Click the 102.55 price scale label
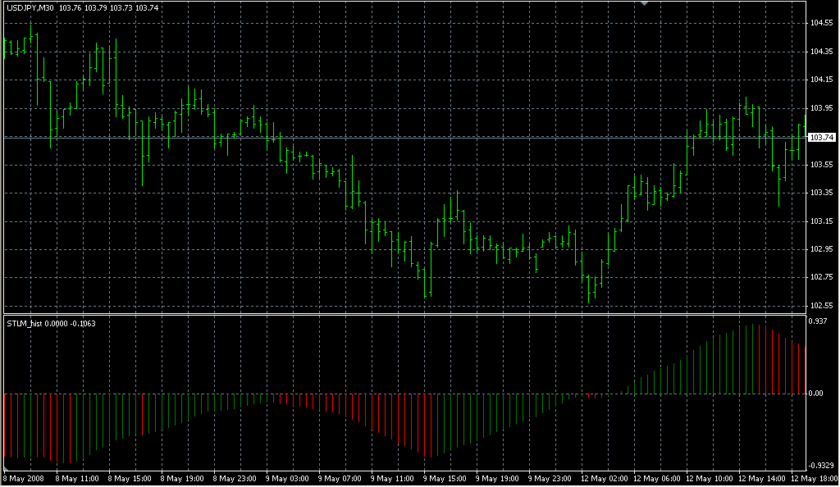The height and width of the screenshot is (487, 840). coord(821,306)
